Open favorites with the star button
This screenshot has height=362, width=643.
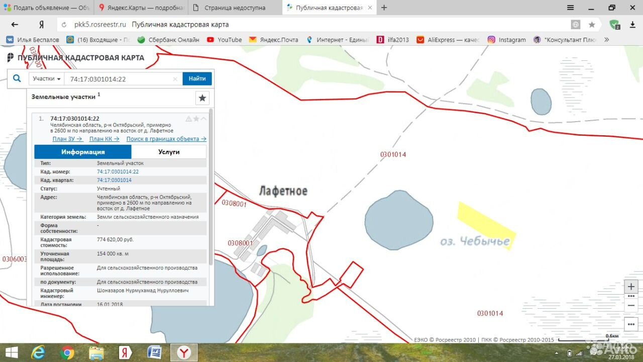tap(202, 98)
